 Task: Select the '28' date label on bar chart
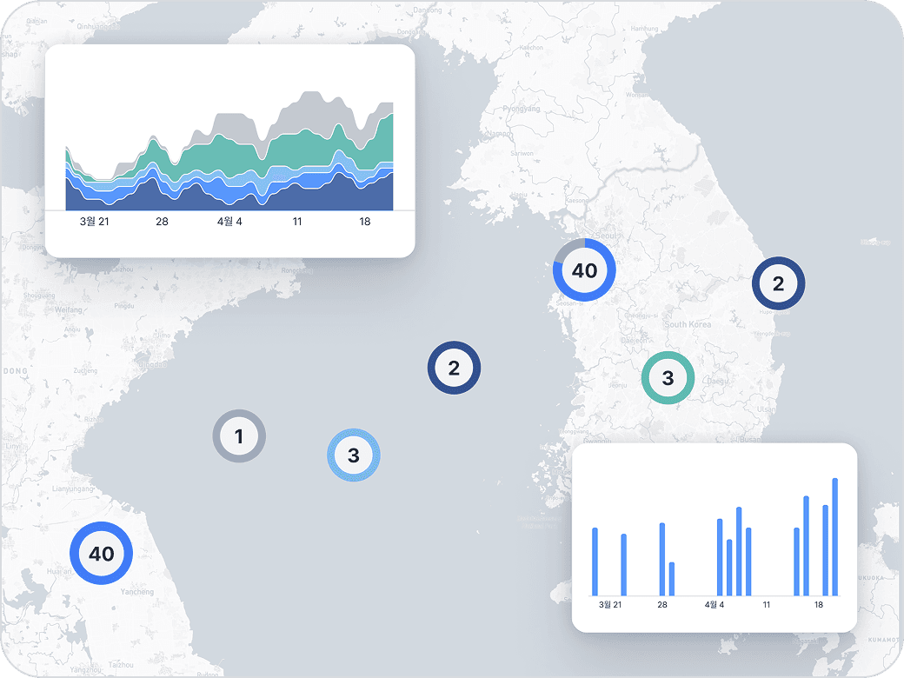pos(662,604)
